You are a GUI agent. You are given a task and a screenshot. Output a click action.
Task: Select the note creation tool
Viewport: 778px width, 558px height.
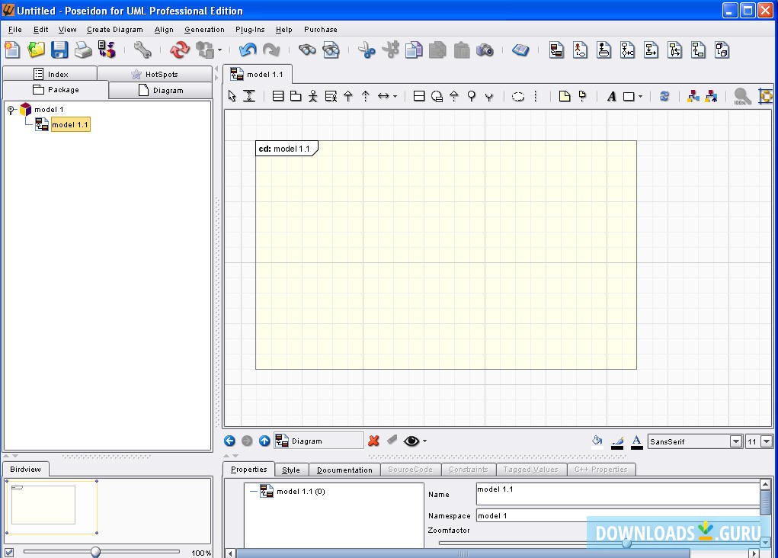click(564, 96)
